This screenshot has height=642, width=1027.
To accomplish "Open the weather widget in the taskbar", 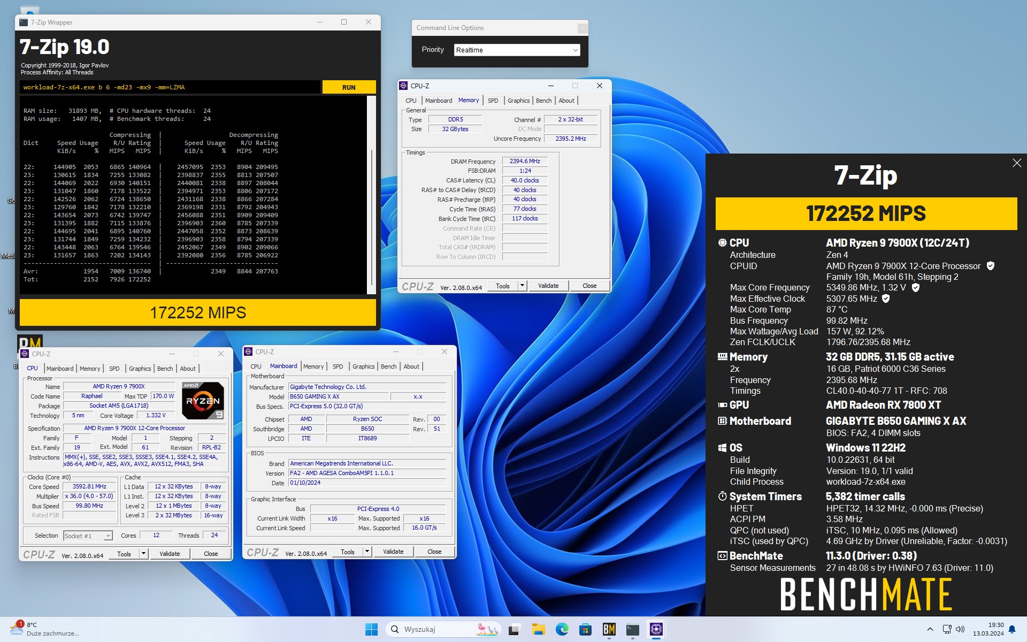I will [x=45, y=629].
